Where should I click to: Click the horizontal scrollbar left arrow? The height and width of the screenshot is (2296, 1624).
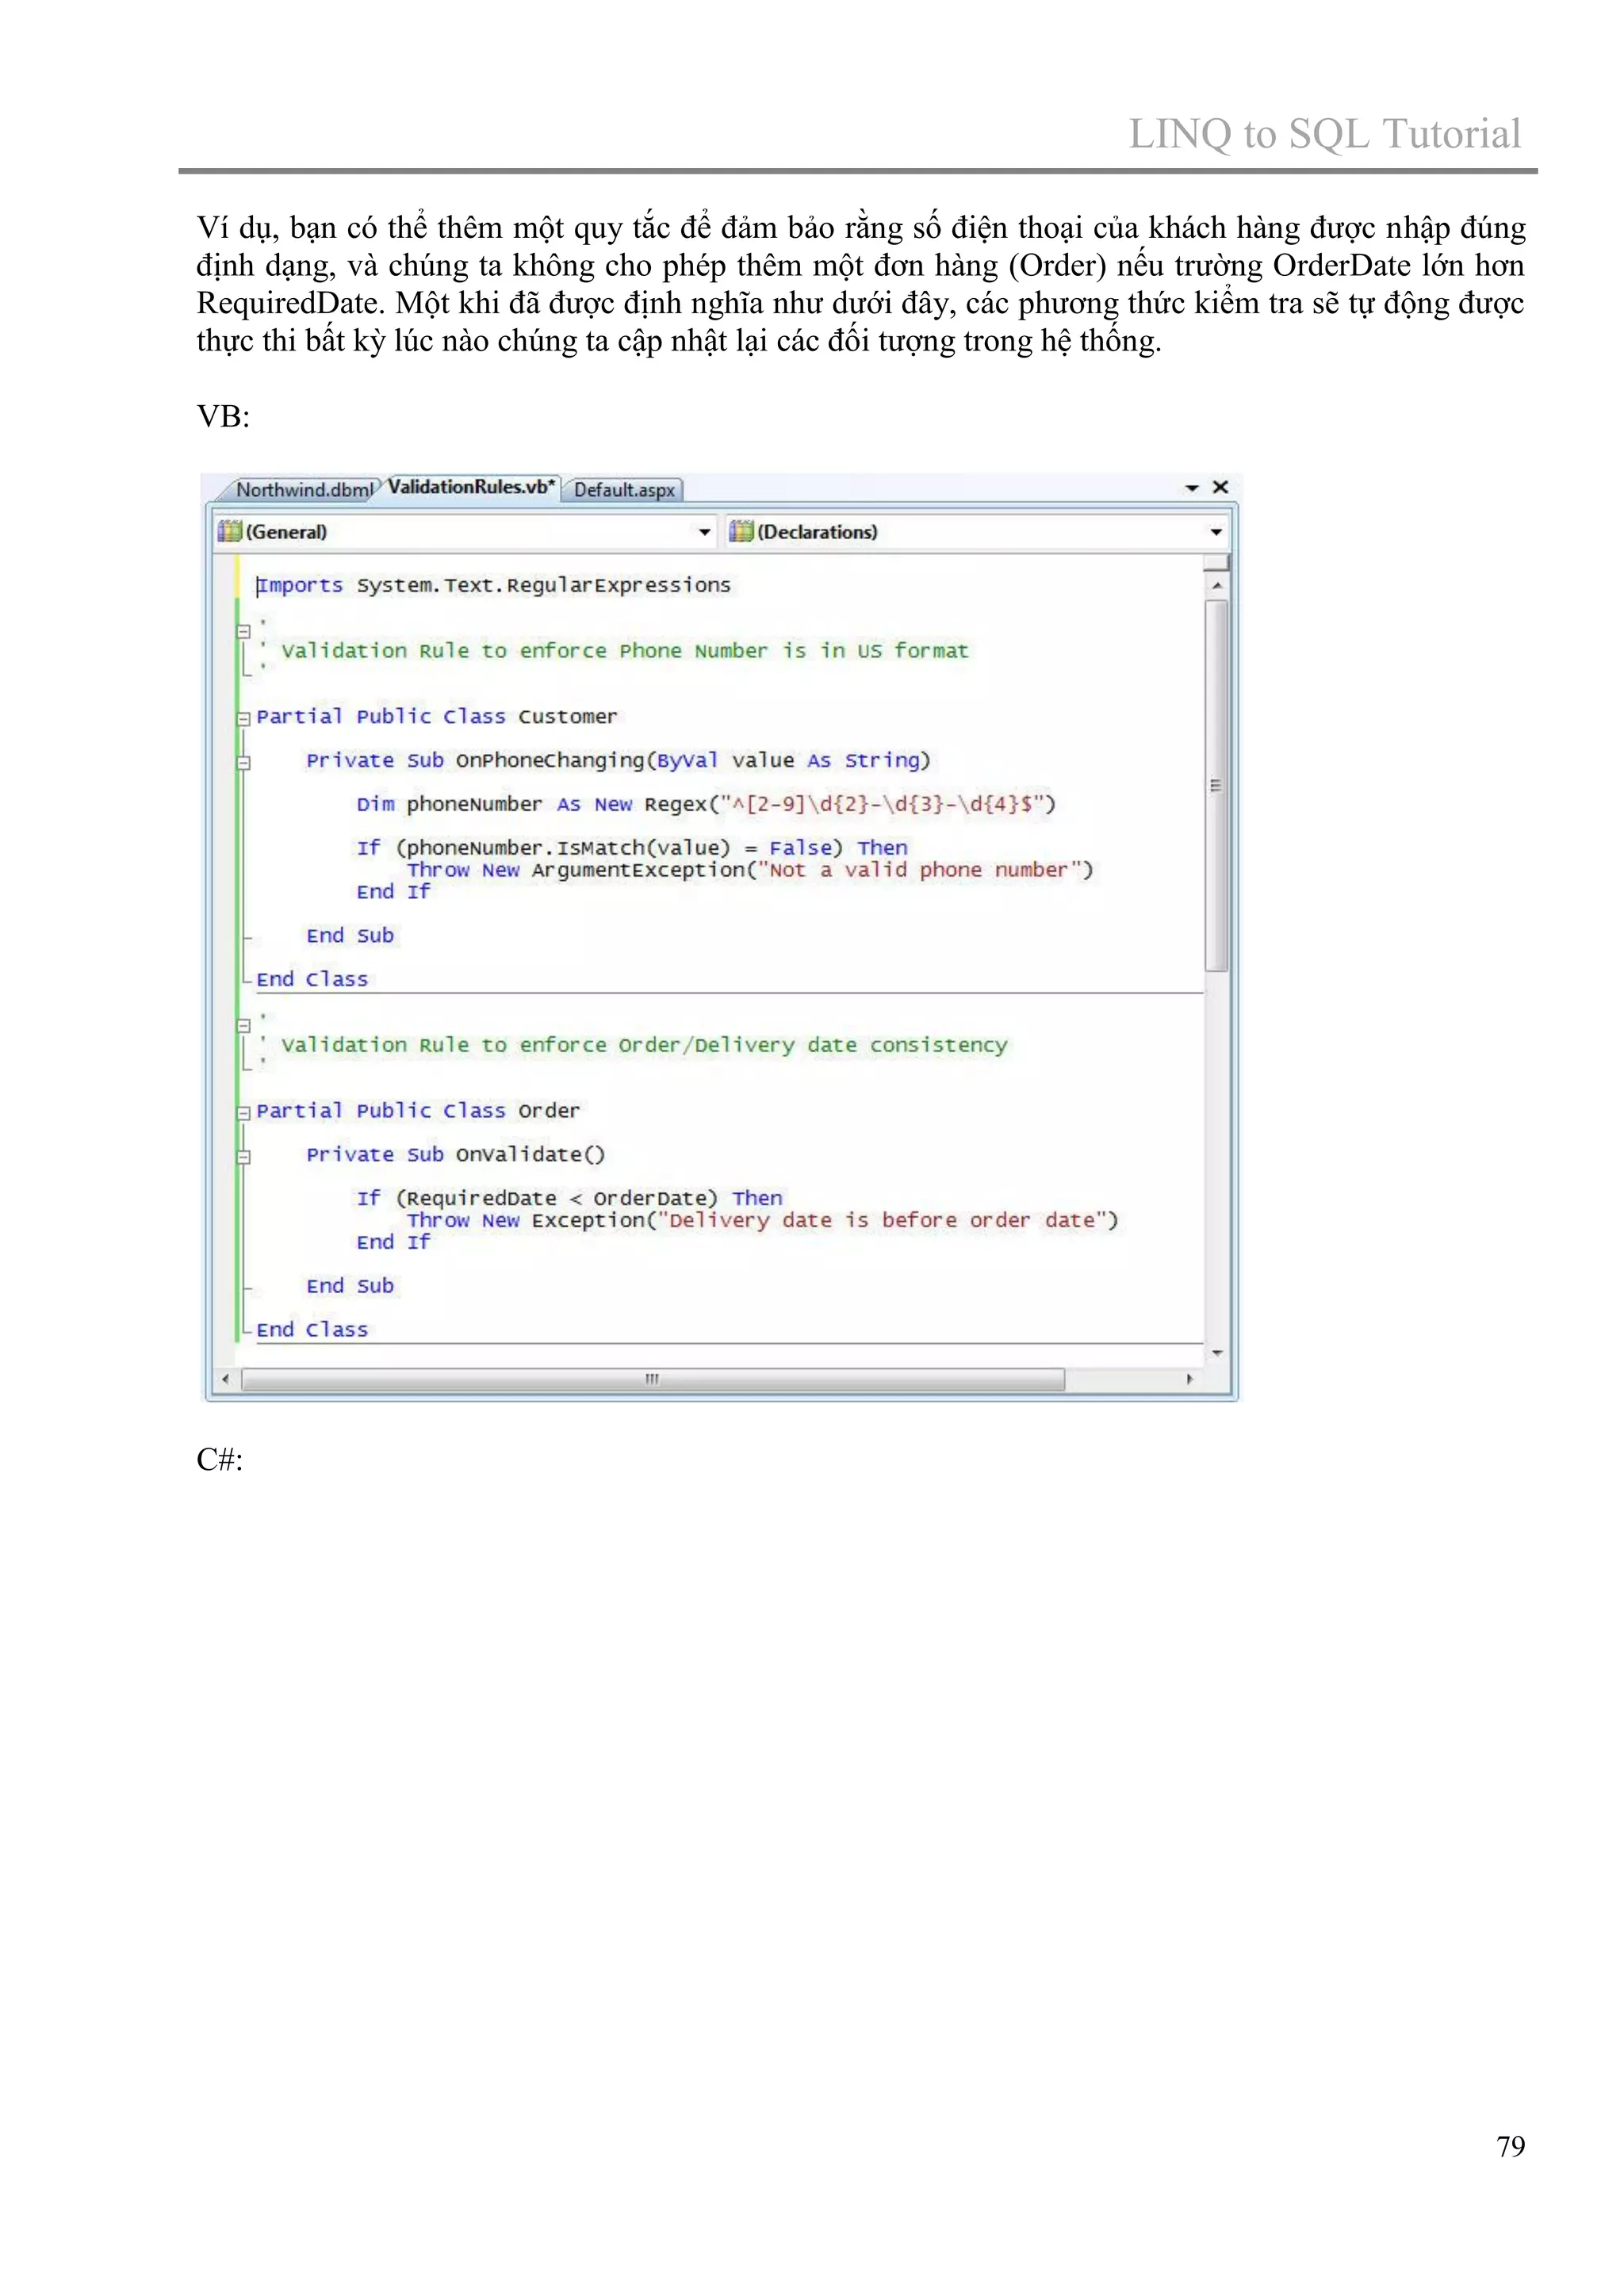[x=226, y=1379]
